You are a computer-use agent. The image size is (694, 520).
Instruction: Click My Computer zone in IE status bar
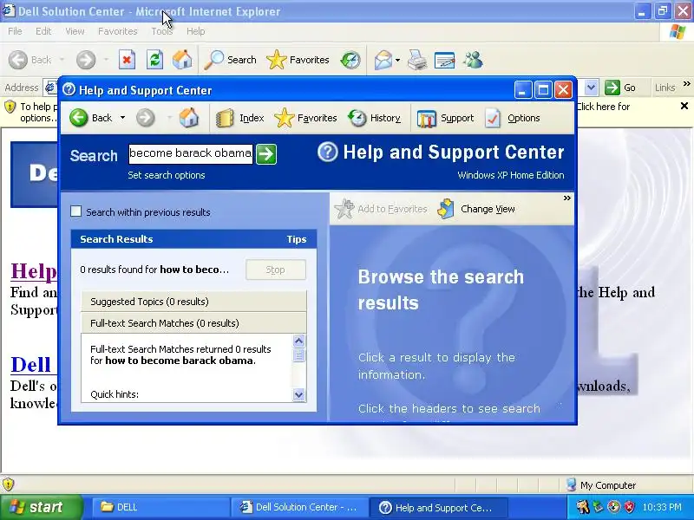pyautogui.click(x=601, y=485)
